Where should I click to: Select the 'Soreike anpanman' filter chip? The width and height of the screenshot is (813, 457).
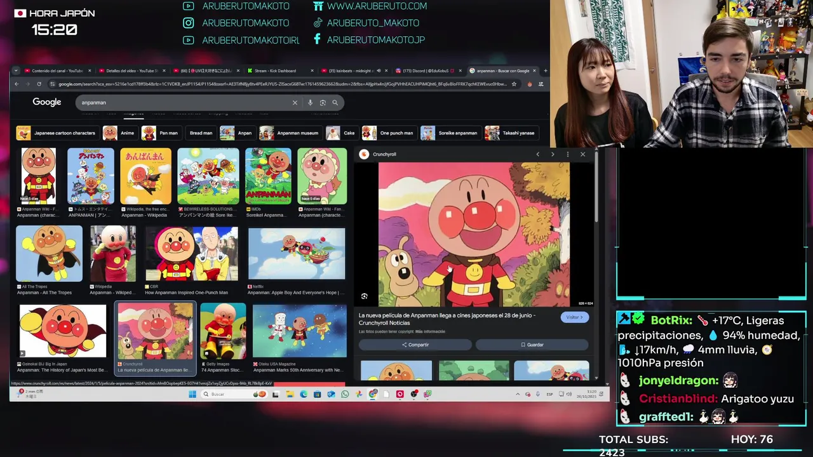tap(450, 133)
